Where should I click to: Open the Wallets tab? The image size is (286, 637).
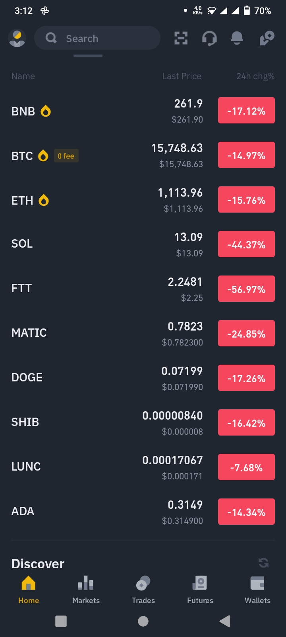click(x=257, y=590)
